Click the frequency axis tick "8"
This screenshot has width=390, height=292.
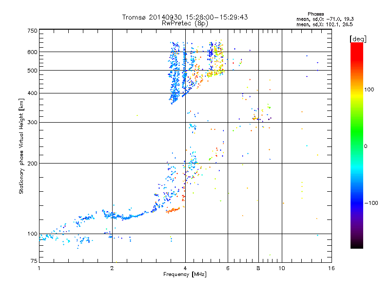click(x=258, y=268)
